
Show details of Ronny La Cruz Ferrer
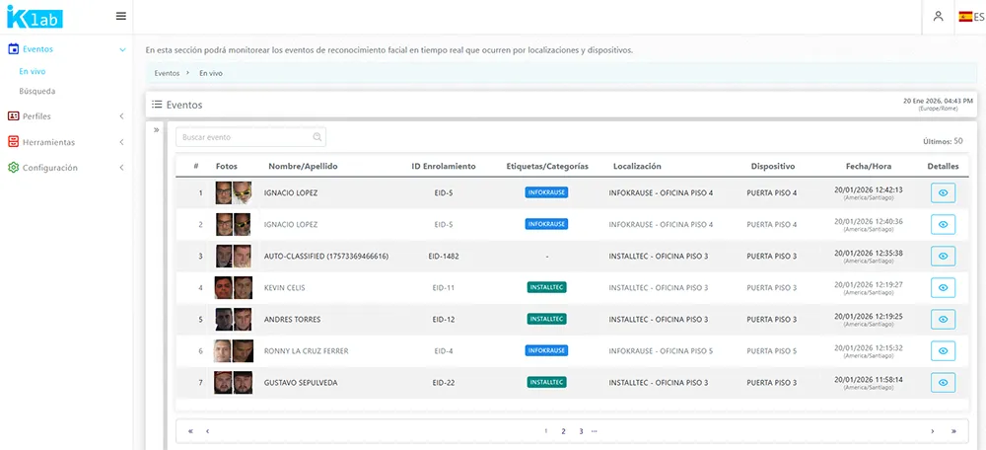click(x=943, y=351)
